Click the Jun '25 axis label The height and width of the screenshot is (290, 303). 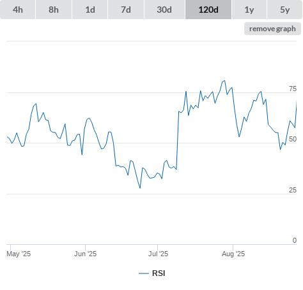pyautogui.click(x=85, y=254)
